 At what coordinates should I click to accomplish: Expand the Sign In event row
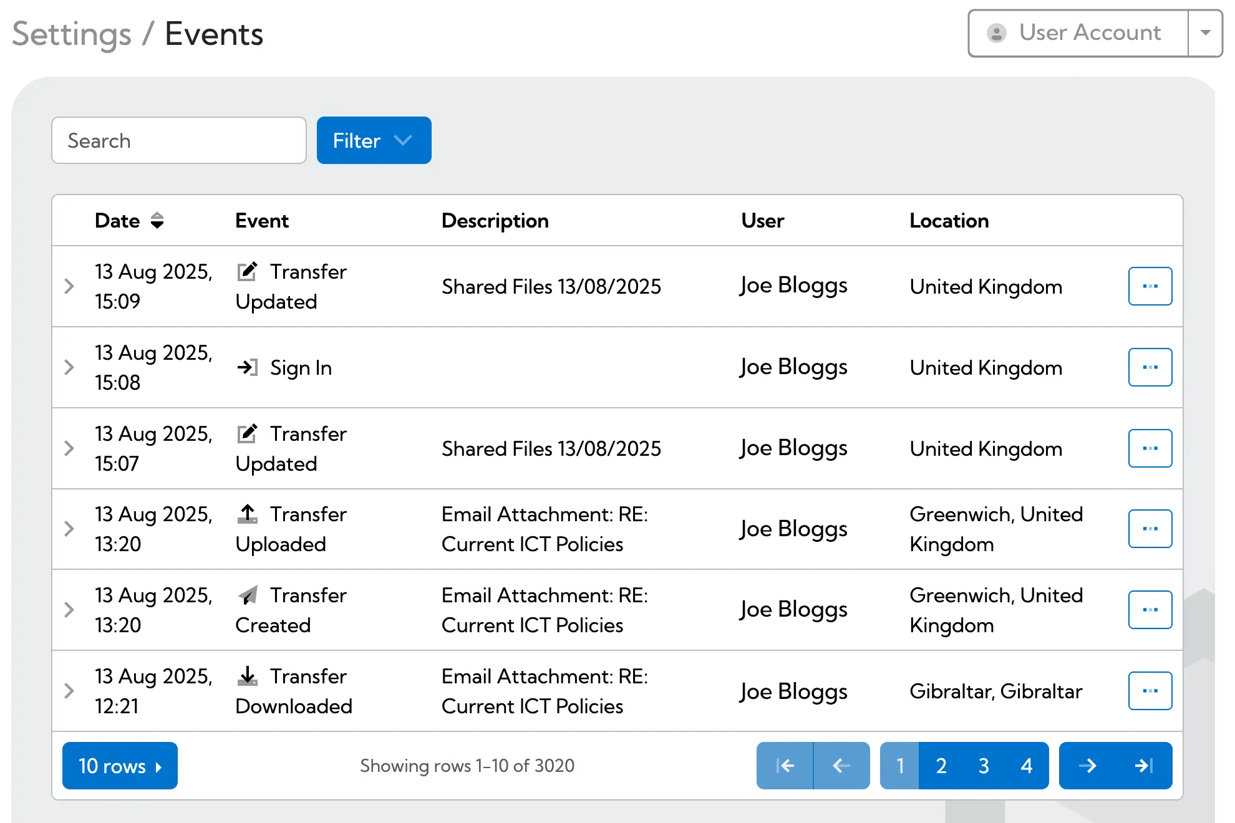pyautogui.click(x=69, y=367)
